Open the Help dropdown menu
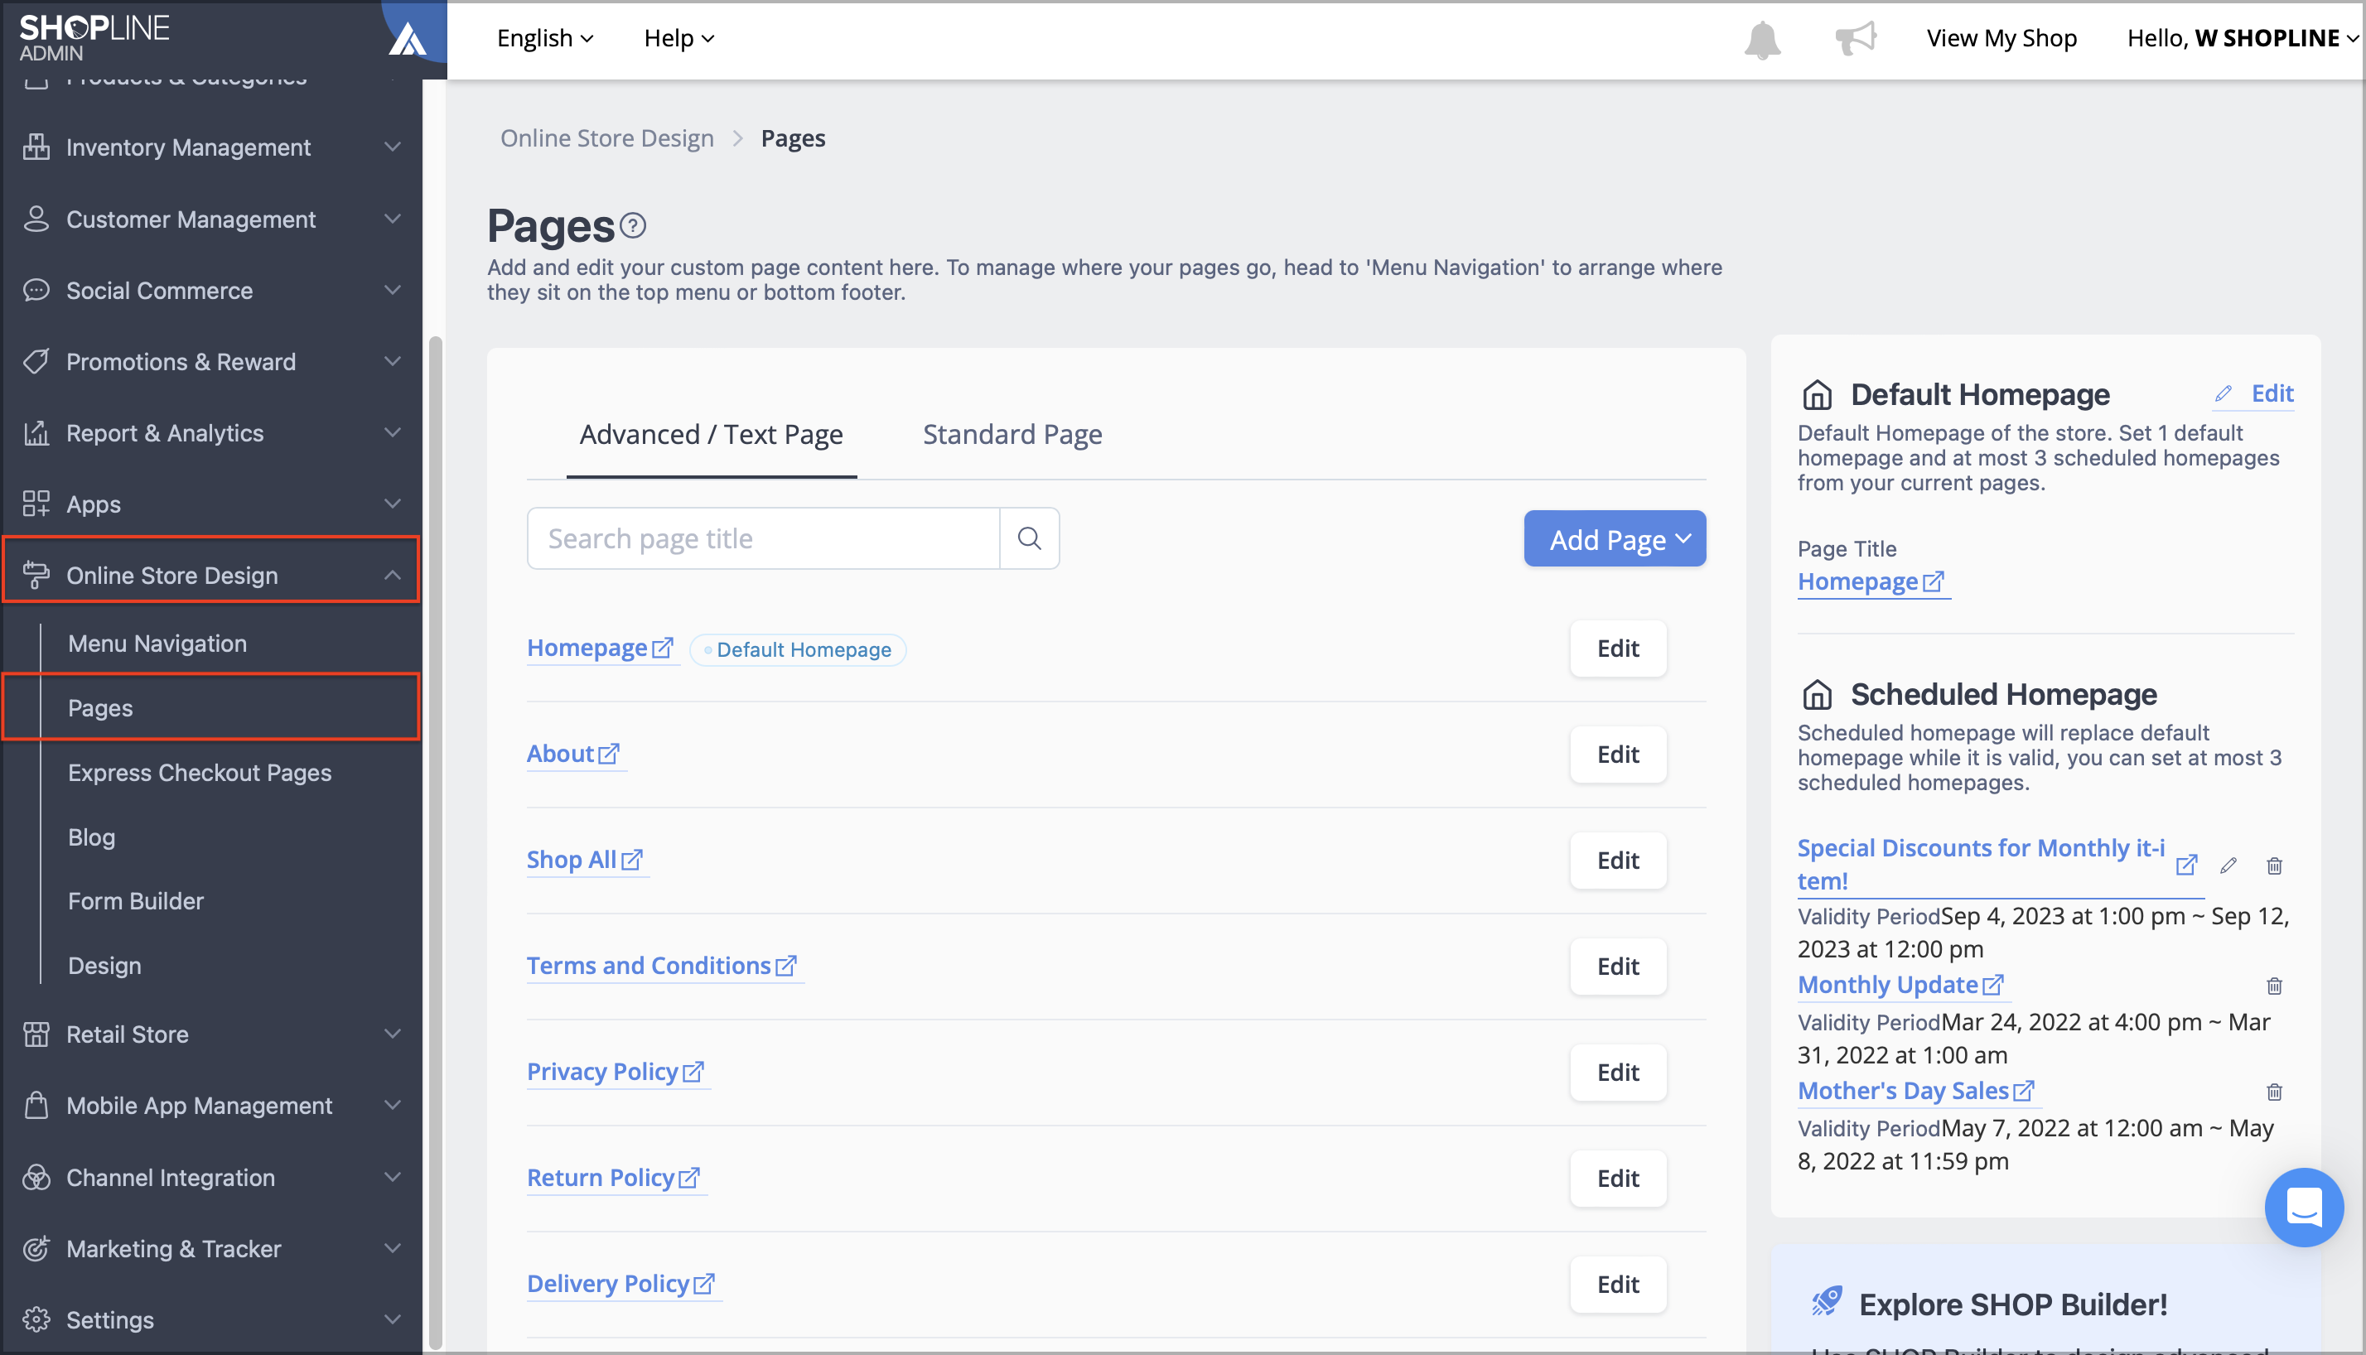2366x1355 pixels. point(679,38)
